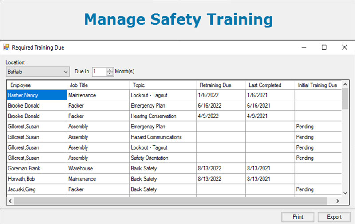Click the horizontal scrollbar left arrow
Screen dimensions: 355x224
tap(10, 201)
